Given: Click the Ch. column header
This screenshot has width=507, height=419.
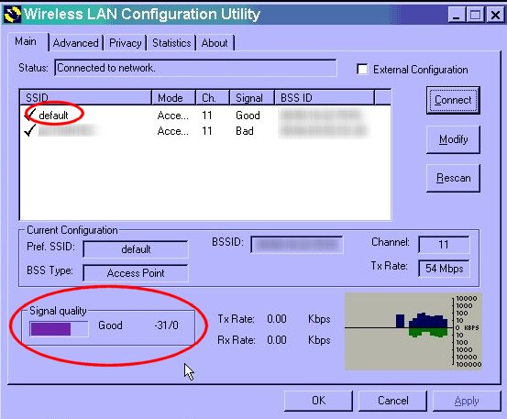Looking at the screenshot, I should pyautogui.click(x=213, y=97).
